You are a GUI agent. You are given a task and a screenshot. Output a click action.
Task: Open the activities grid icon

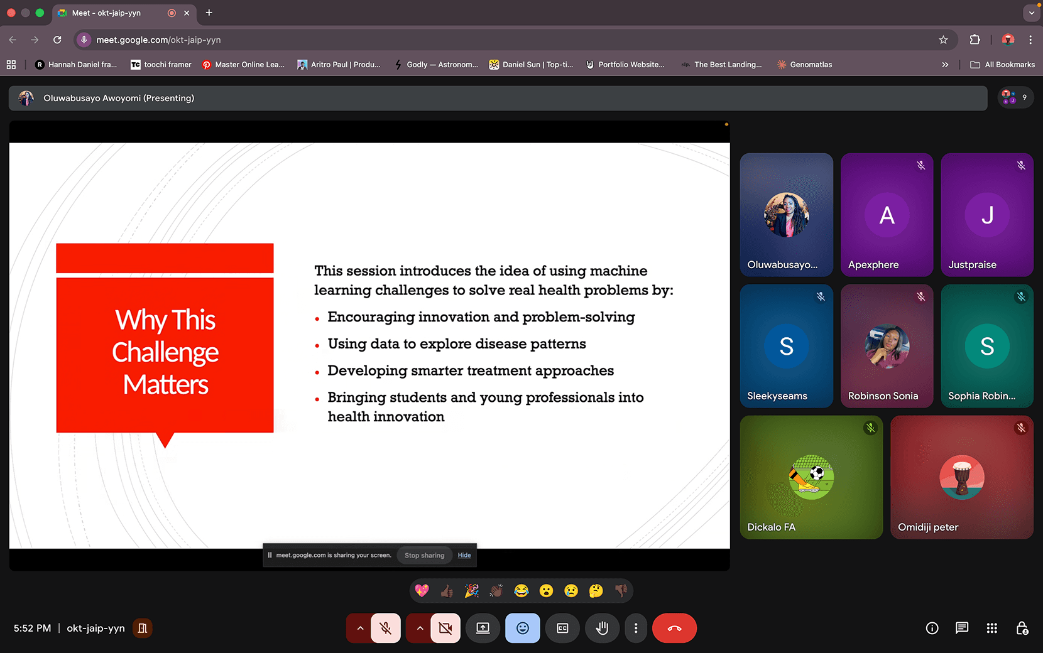tap(991, 628)
